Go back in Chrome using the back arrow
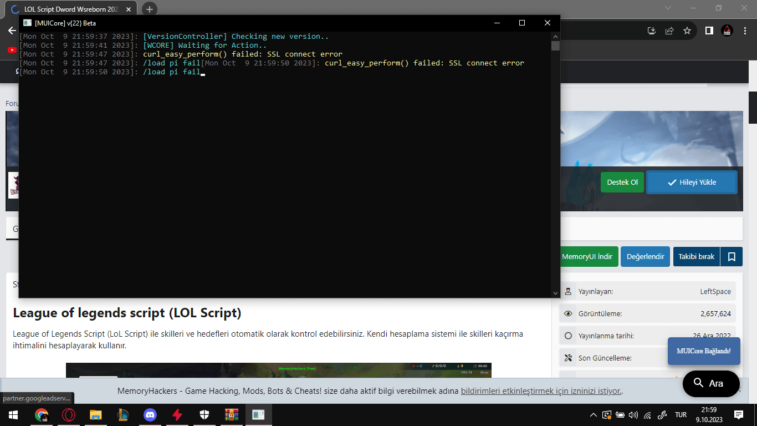Viewport: 757px width, 426px height. pyautogui.click(x=12, y=31)
